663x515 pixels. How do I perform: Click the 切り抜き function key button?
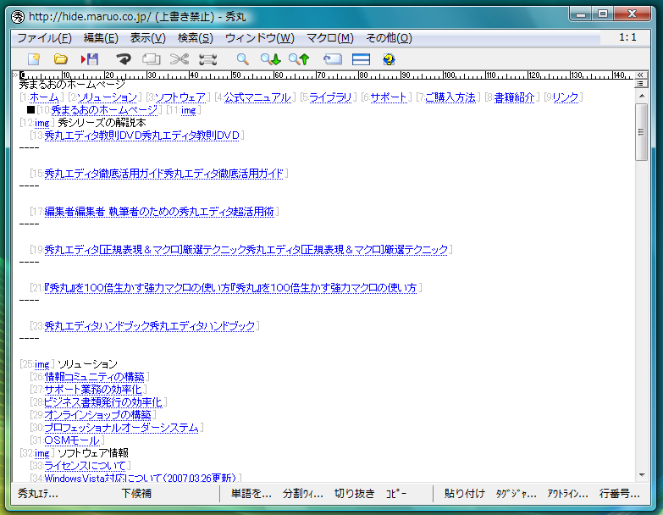(354, 494)
